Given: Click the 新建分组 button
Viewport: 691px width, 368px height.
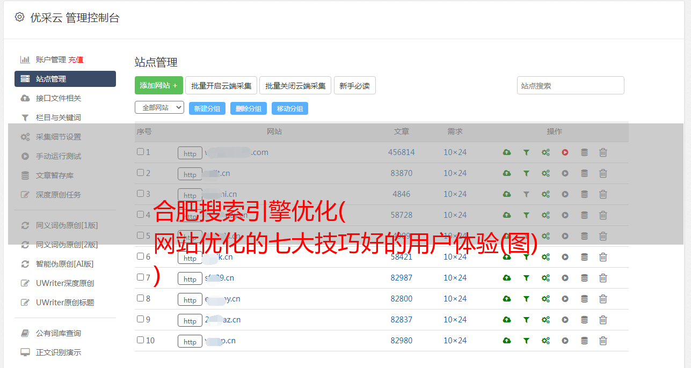Looking at the screenshot, I should (x=207, y=108).
